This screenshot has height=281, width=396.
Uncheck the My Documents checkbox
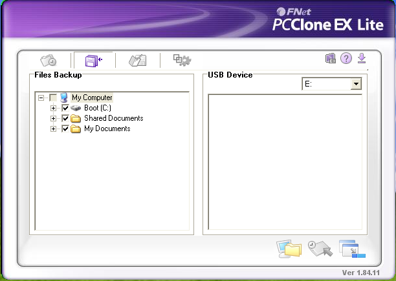[x=65, y=129]
